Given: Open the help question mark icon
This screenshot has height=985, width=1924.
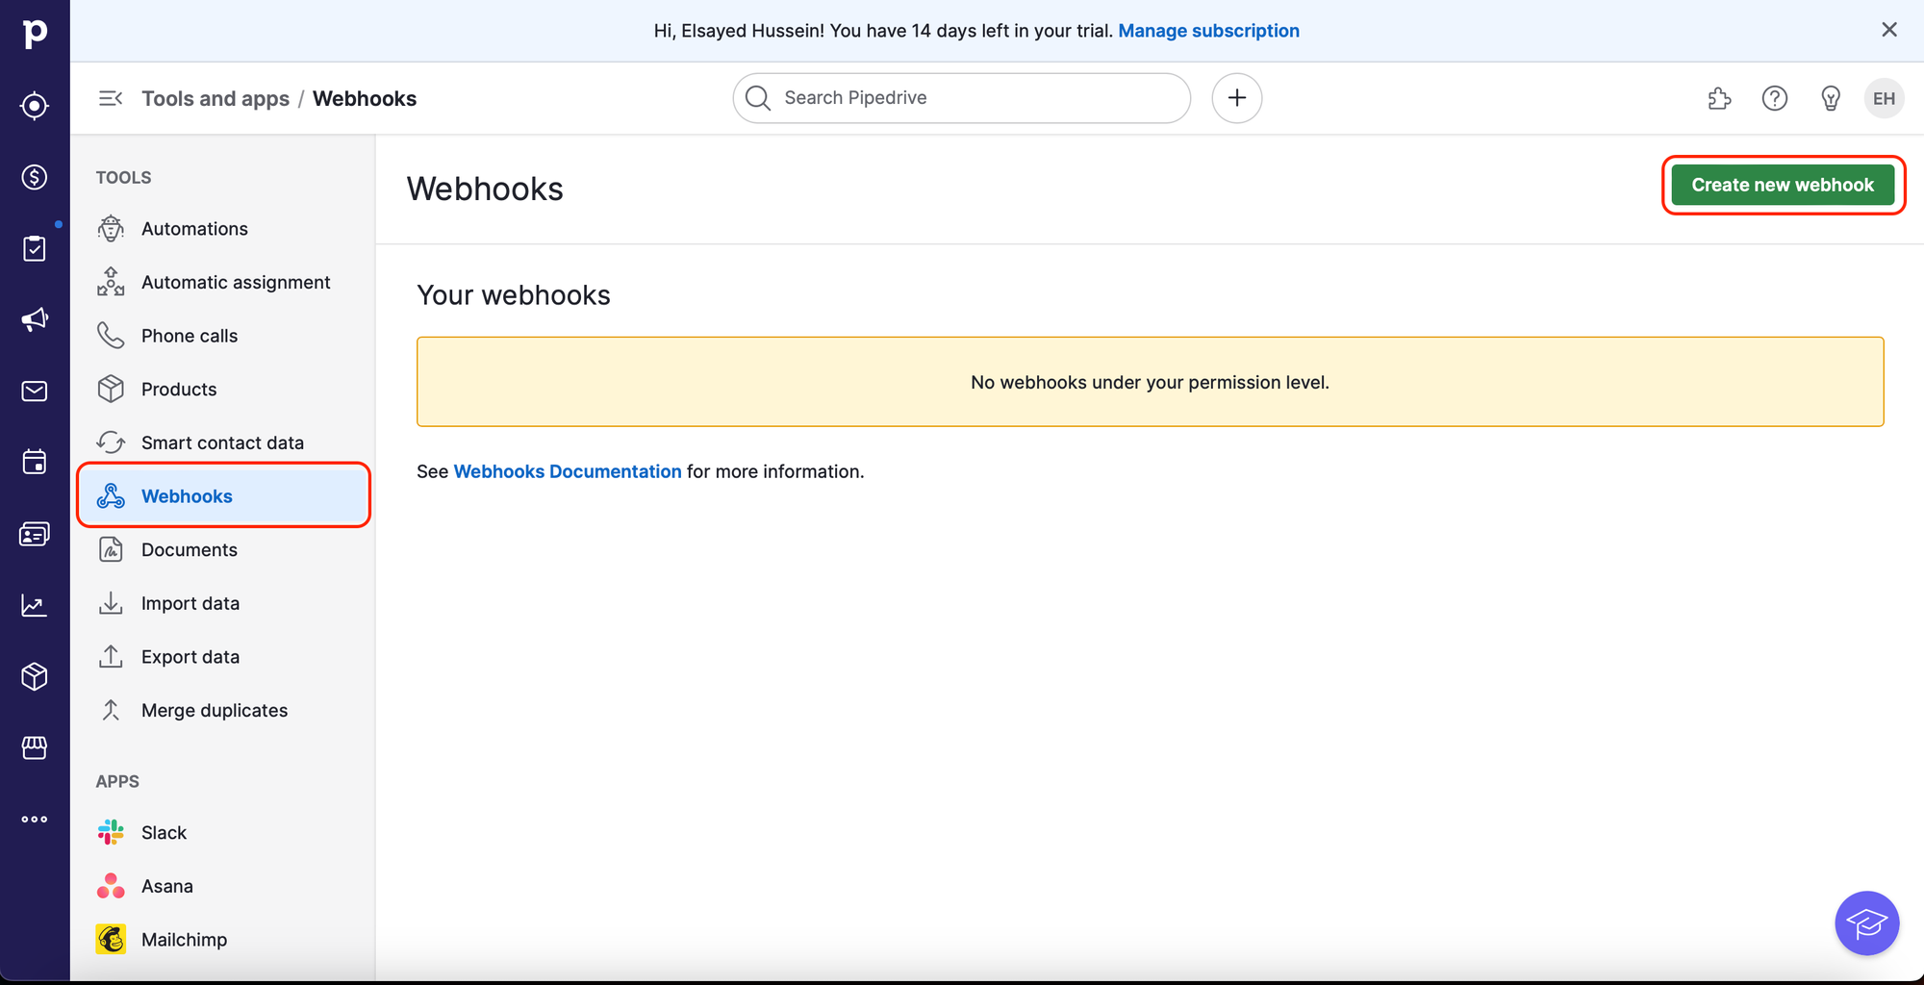Looking at the screenshot, I should (1774, 98).
